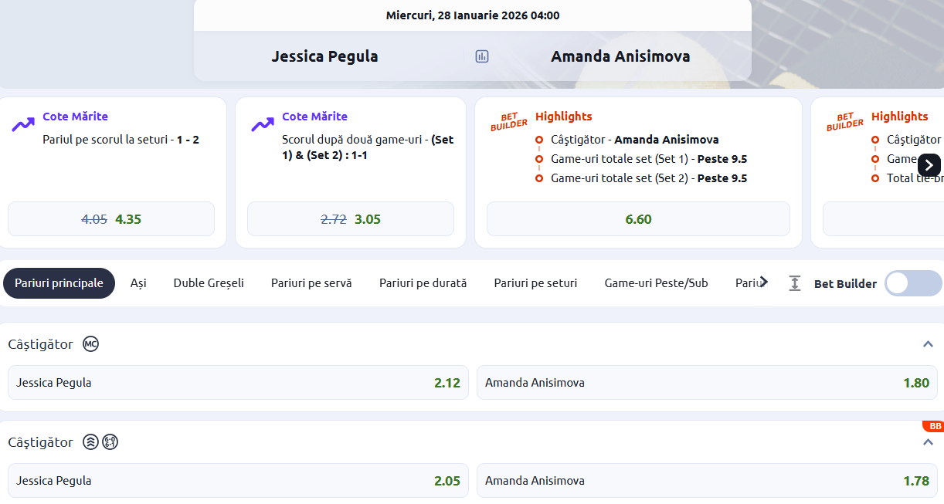
Task: Click the MC icon beside first Câștigător
Action: [x=90, y=344]
